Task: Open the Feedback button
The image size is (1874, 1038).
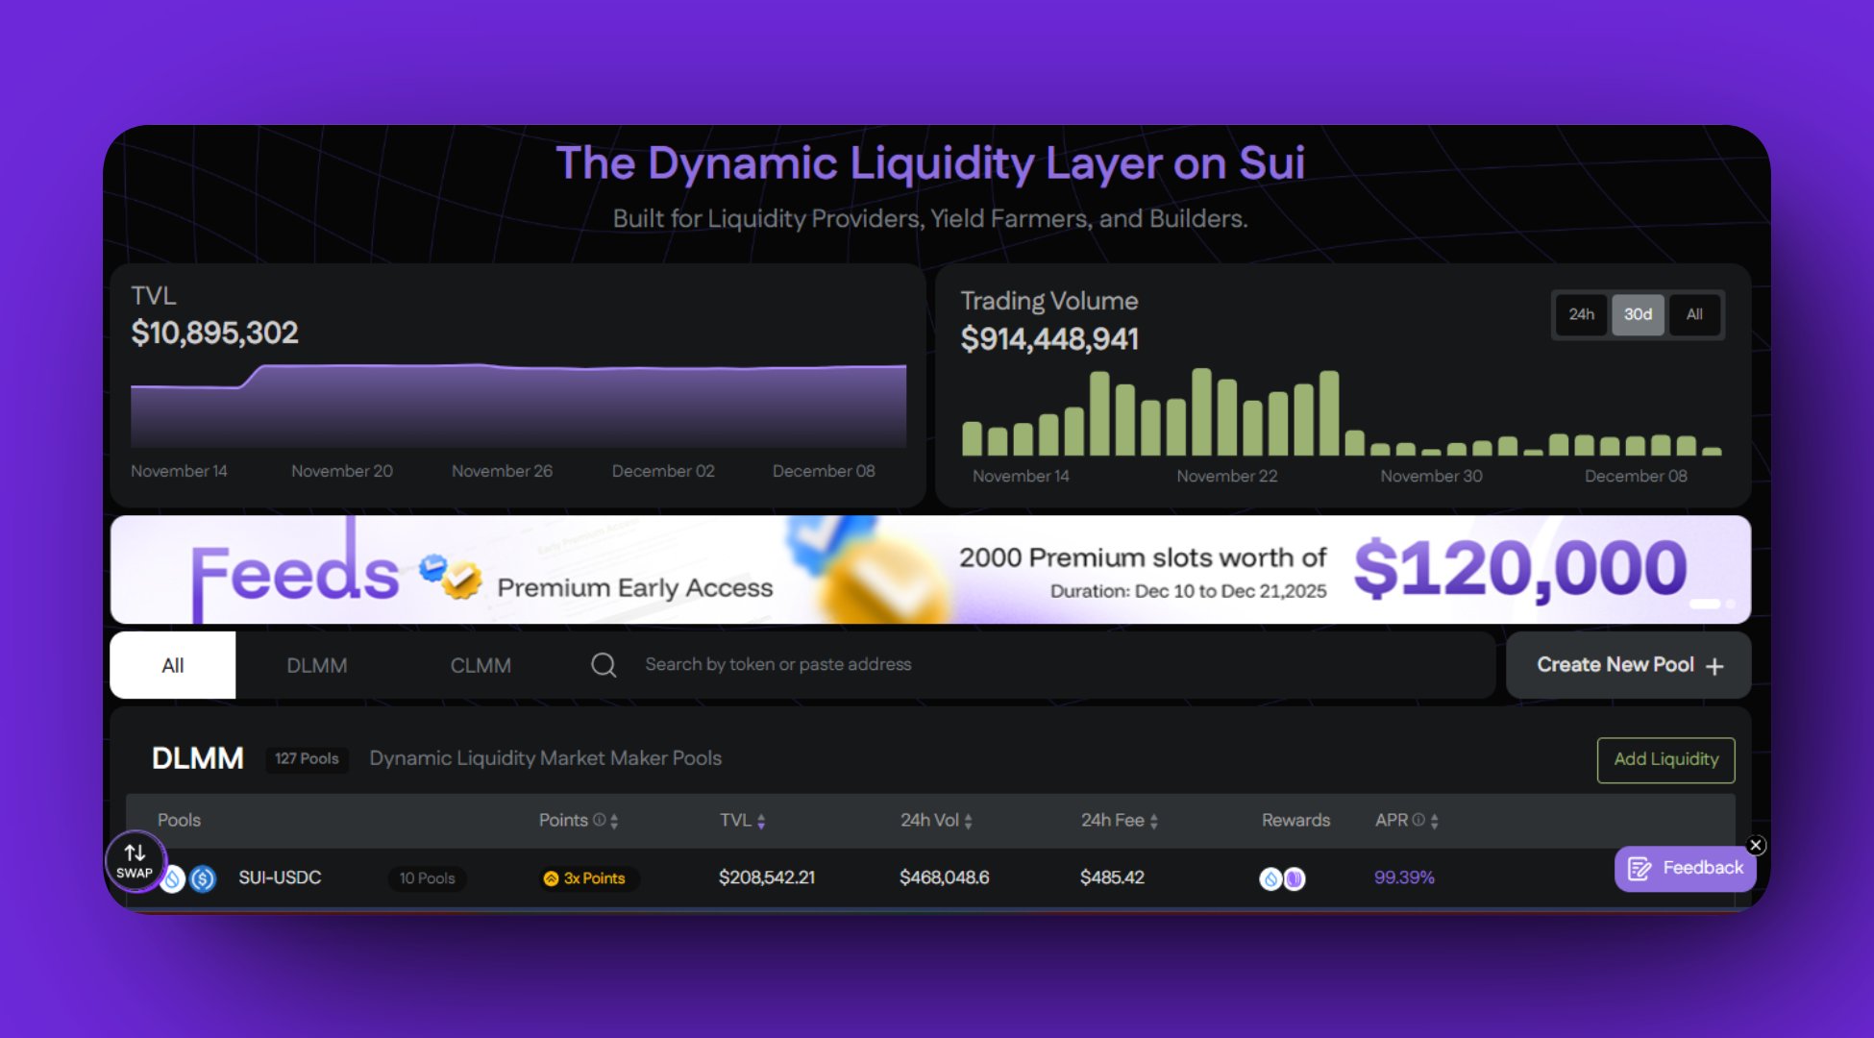Action: pyautogui.click(x=1686, y=869)
